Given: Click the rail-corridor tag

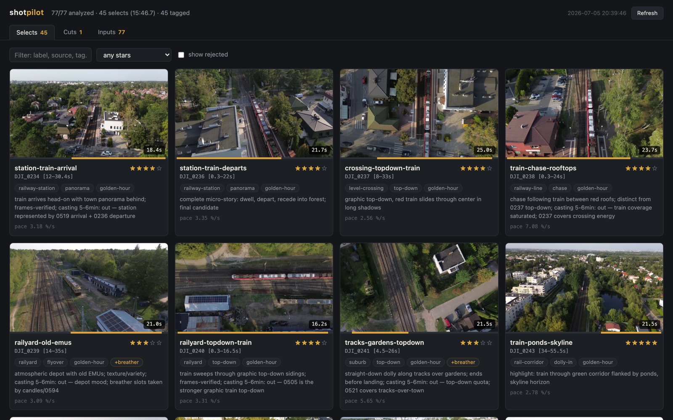Looking at the screenshot, I should coord(529,362).
